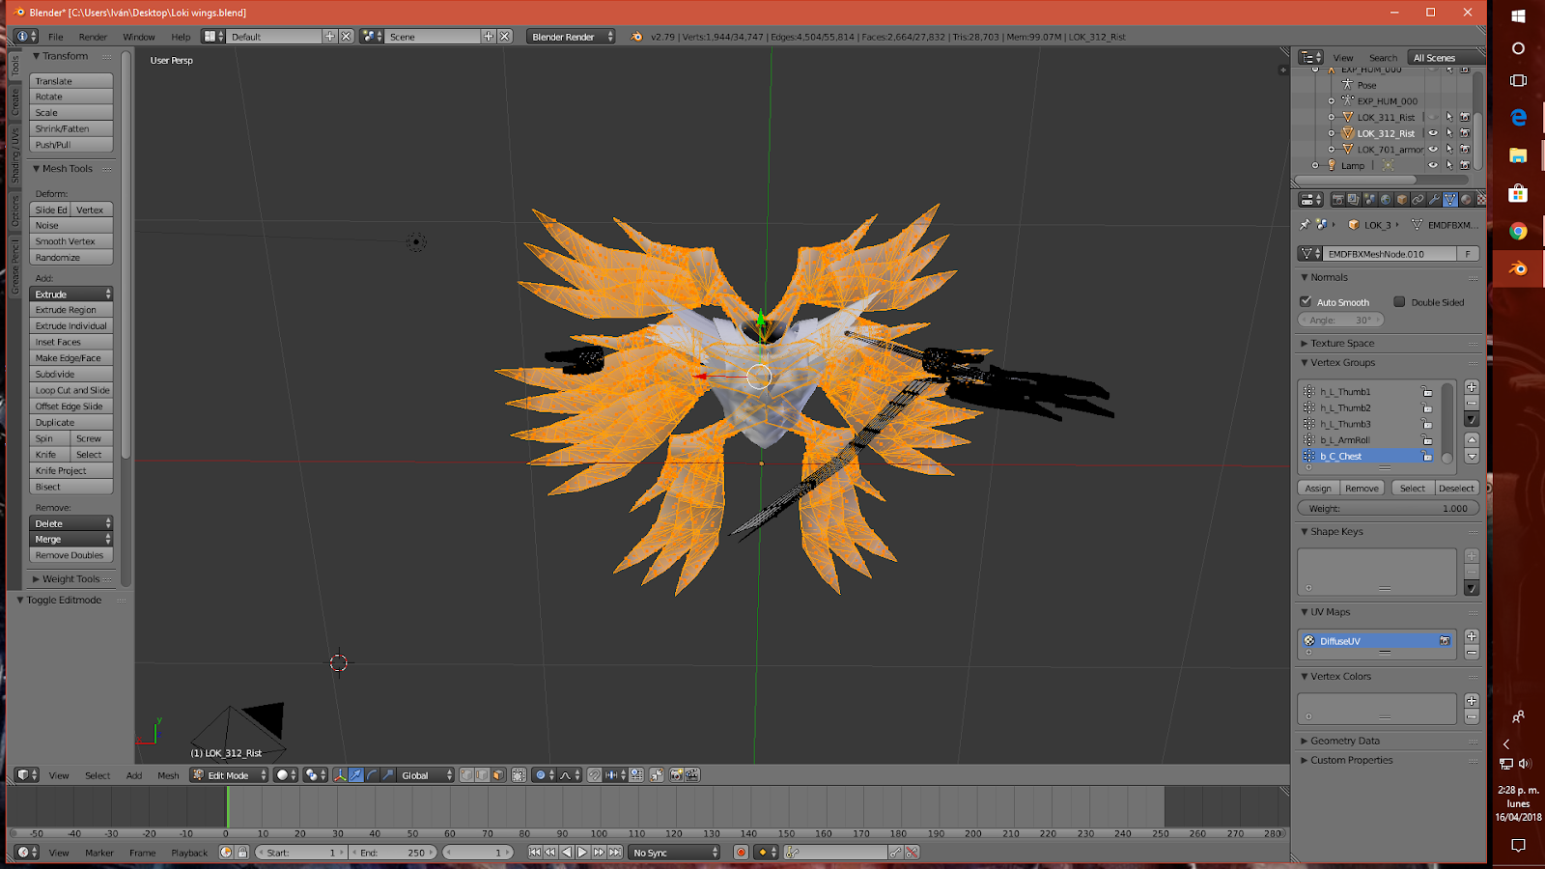Click Remove Doubles in the Mesh Tools panel
This screenshot has width=1545, height=869.
(70, 555)
